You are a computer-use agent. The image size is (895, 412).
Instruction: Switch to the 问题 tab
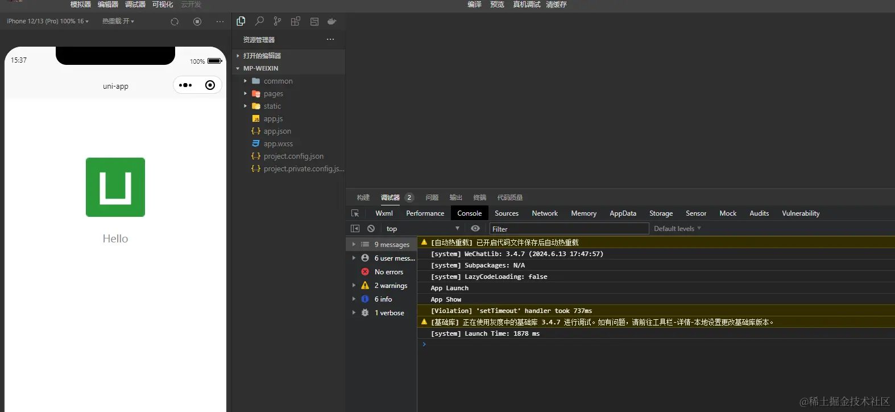pos(432,197)
